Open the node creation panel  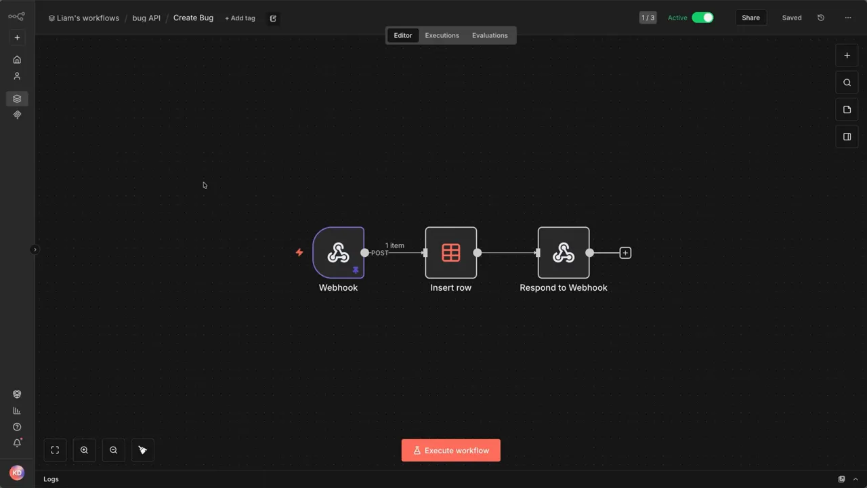pyautogui.click(x=847, y=55)
